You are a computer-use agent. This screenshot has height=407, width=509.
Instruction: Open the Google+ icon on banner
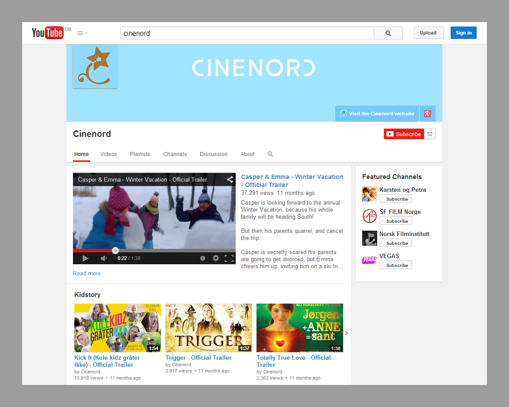click(x=428, y=114)
